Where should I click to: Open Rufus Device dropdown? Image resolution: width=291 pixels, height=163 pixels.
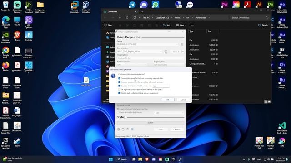(x=147, y=44)
